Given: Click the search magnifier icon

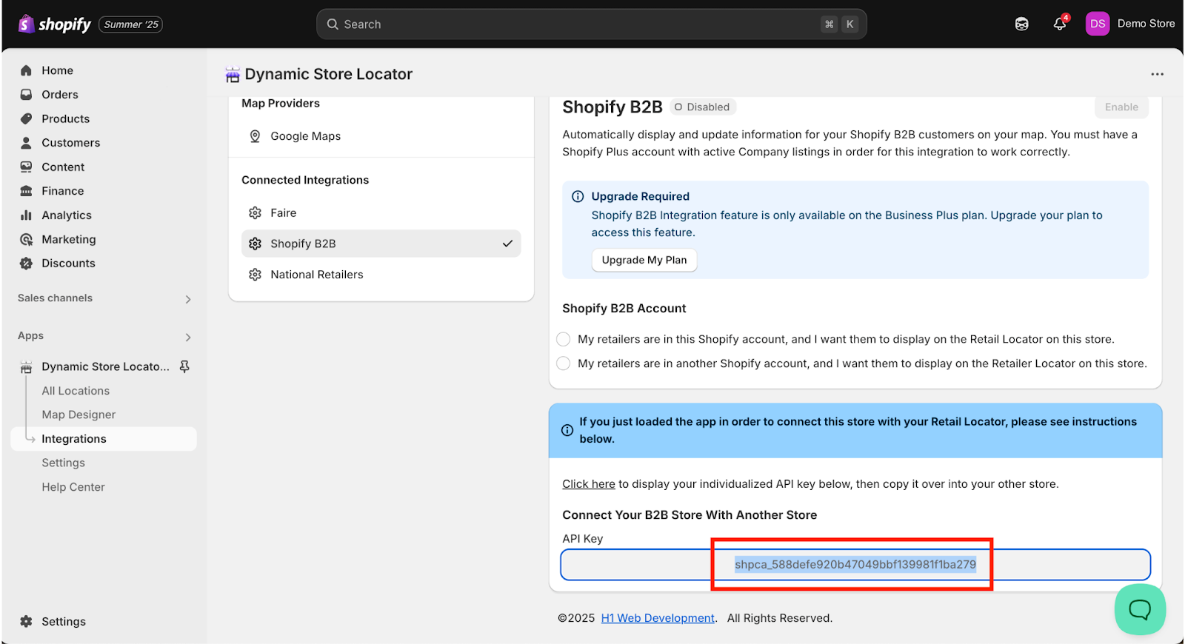Looking at the screenshot, I should (x=333, y=24).
